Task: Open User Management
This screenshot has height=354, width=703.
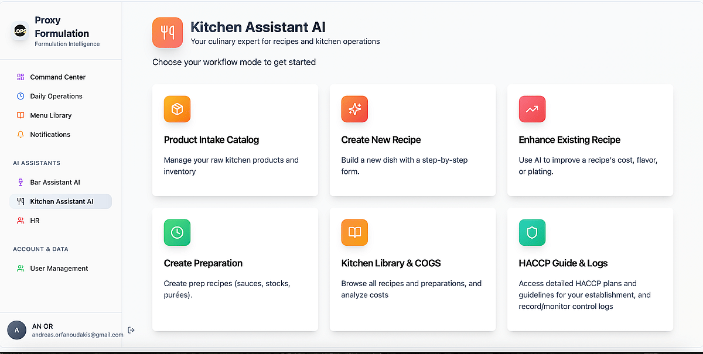Action: (x=59, y=269)
